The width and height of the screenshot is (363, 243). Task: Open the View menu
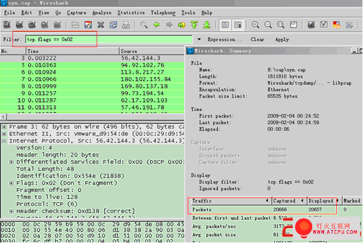click(x=44, y=13)
